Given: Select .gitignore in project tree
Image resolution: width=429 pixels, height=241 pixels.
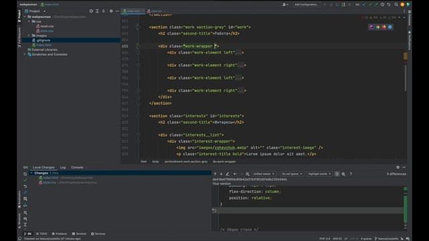Looking at the screenshot, I should coord(43,40).
